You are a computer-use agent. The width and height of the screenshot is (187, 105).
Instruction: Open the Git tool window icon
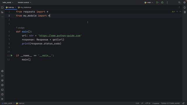[2, 99]
